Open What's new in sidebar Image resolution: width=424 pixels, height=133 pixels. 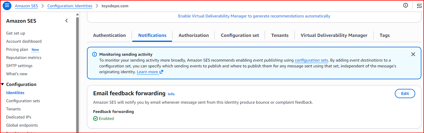pyautogui.click(x=17, y=74)
